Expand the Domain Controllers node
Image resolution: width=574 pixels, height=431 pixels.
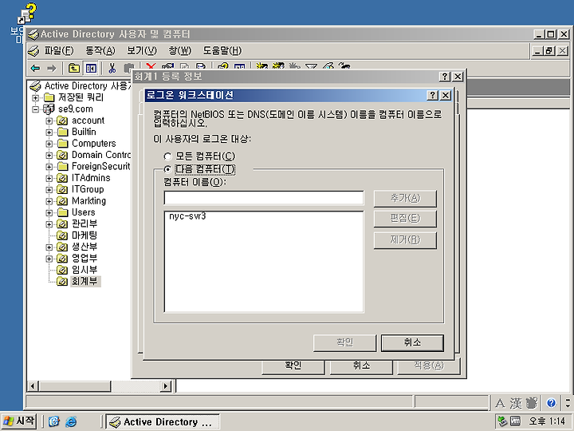click(x=49, y=156)
